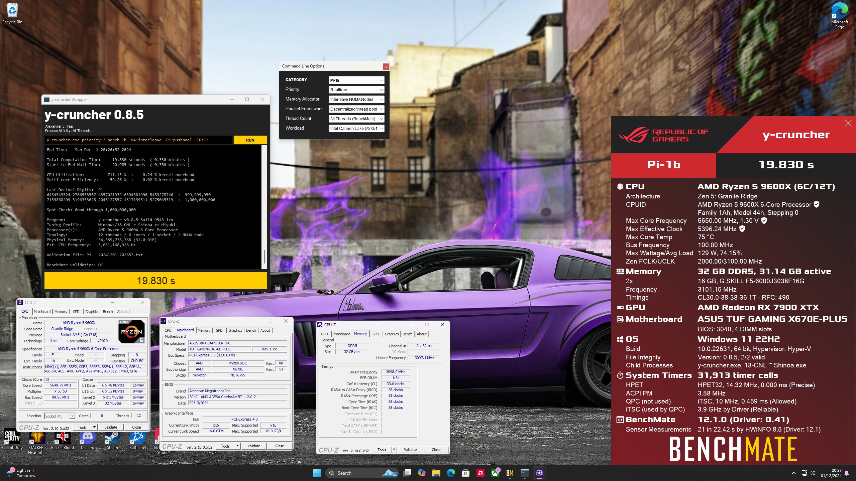856x481 pixels.
Task: Open the Workload dropdown
Action: click(x=356, y=129)
